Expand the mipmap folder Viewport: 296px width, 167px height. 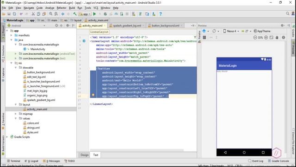point(16,114)
